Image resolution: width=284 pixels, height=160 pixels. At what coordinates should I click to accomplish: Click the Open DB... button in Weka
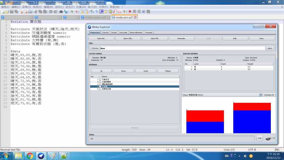pyautogui.click(x=155, y=38)
